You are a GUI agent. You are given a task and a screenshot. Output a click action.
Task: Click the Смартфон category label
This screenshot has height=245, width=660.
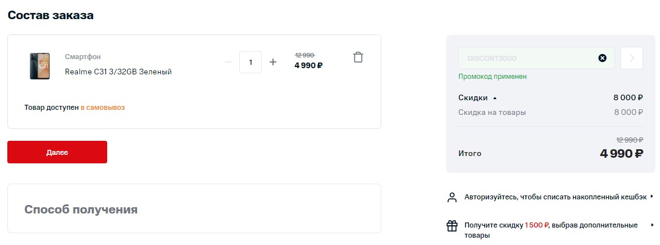pos(83,57)
